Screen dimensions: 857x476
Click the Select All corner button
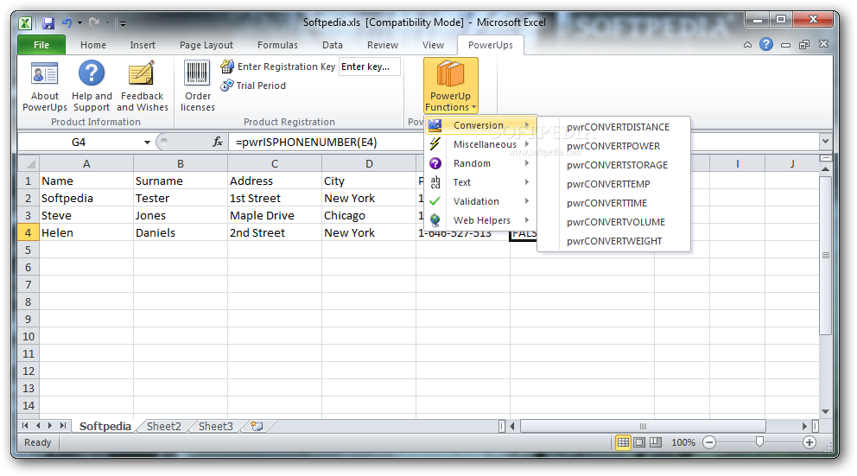pyautogui.click(x=29, y=163)
